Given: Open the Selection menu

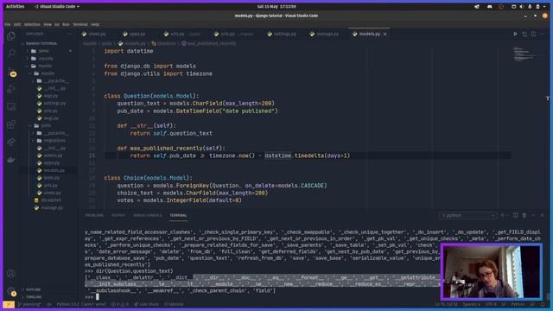Looking at the screenshot, I should [32, 24].
